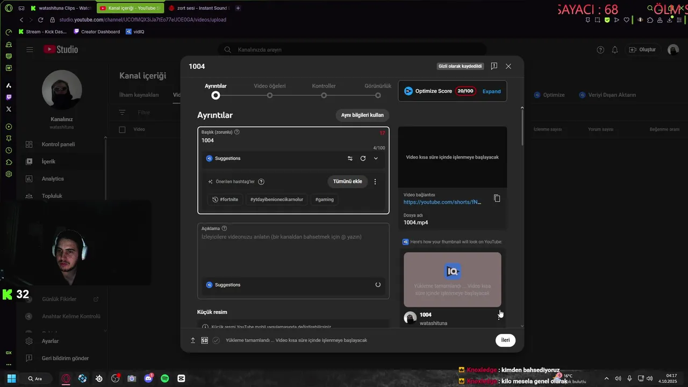Image resolution: width=688 pixels, height=387 pixels.
Task: Open Topluluk in sidebar
Action: click(52, 196)
